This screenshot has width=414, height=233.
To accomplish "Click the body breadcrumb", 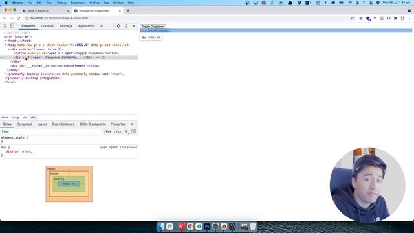I will coord(16,117).
